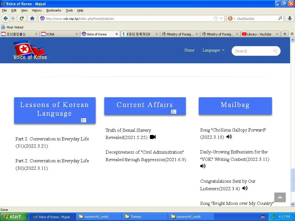The height and width of the screenshot is (221, 295).
Task: Go back with the browser Back arrow
Action: coord(5,18)
